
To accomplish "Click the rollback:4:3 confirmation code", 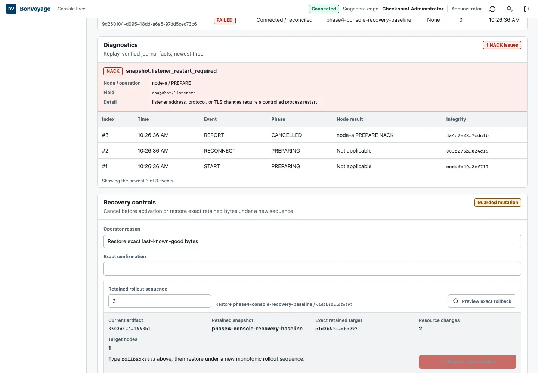I will 138,359.
